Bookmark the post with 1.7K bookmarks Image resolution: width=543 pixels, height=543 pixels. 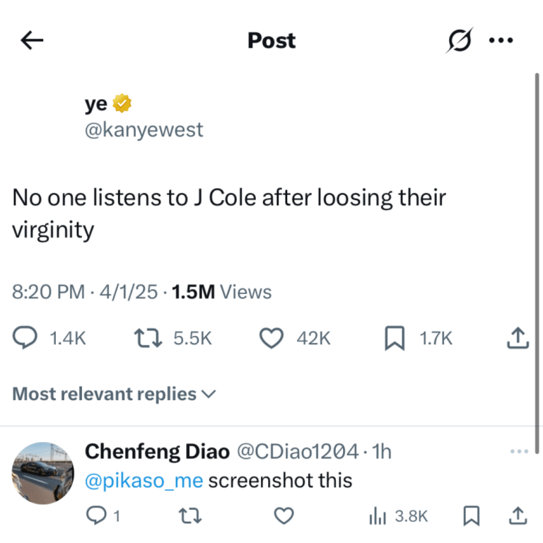coord(395,339)
